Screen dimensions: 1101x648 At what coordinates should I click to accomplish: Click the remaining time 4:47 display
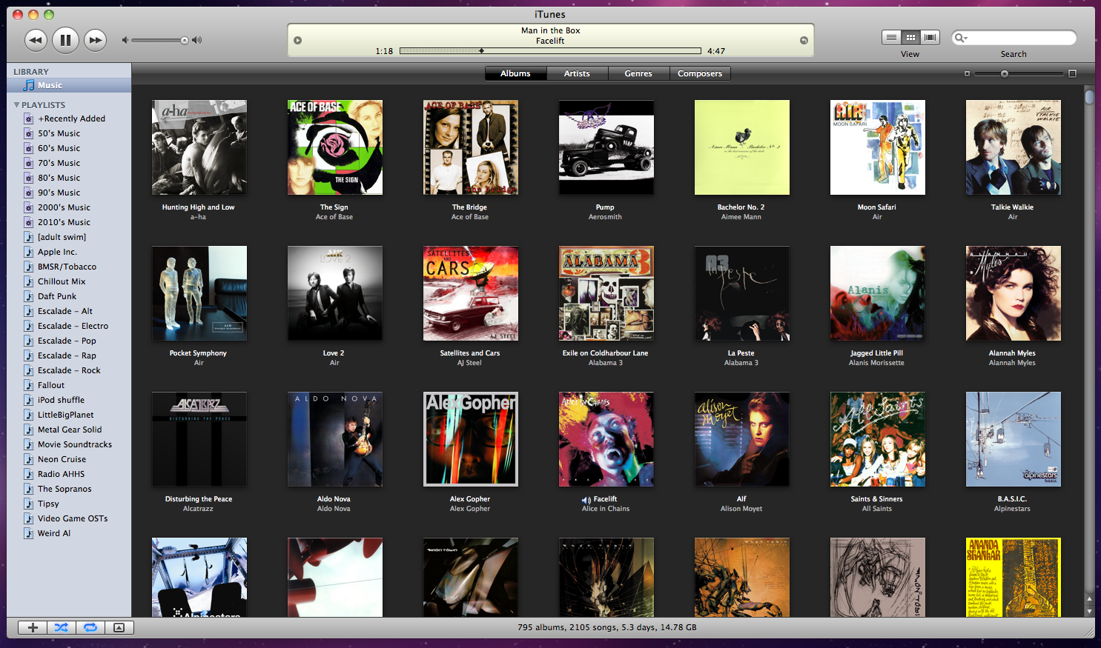click(715, 51)
